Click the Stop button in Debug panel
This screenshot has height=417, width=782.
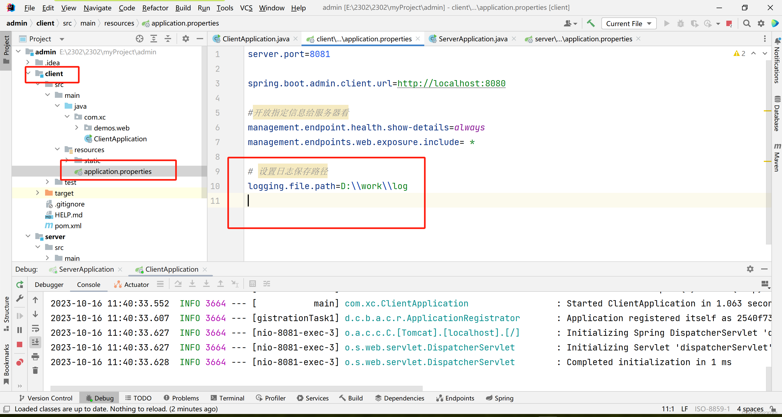pos(20,344)
